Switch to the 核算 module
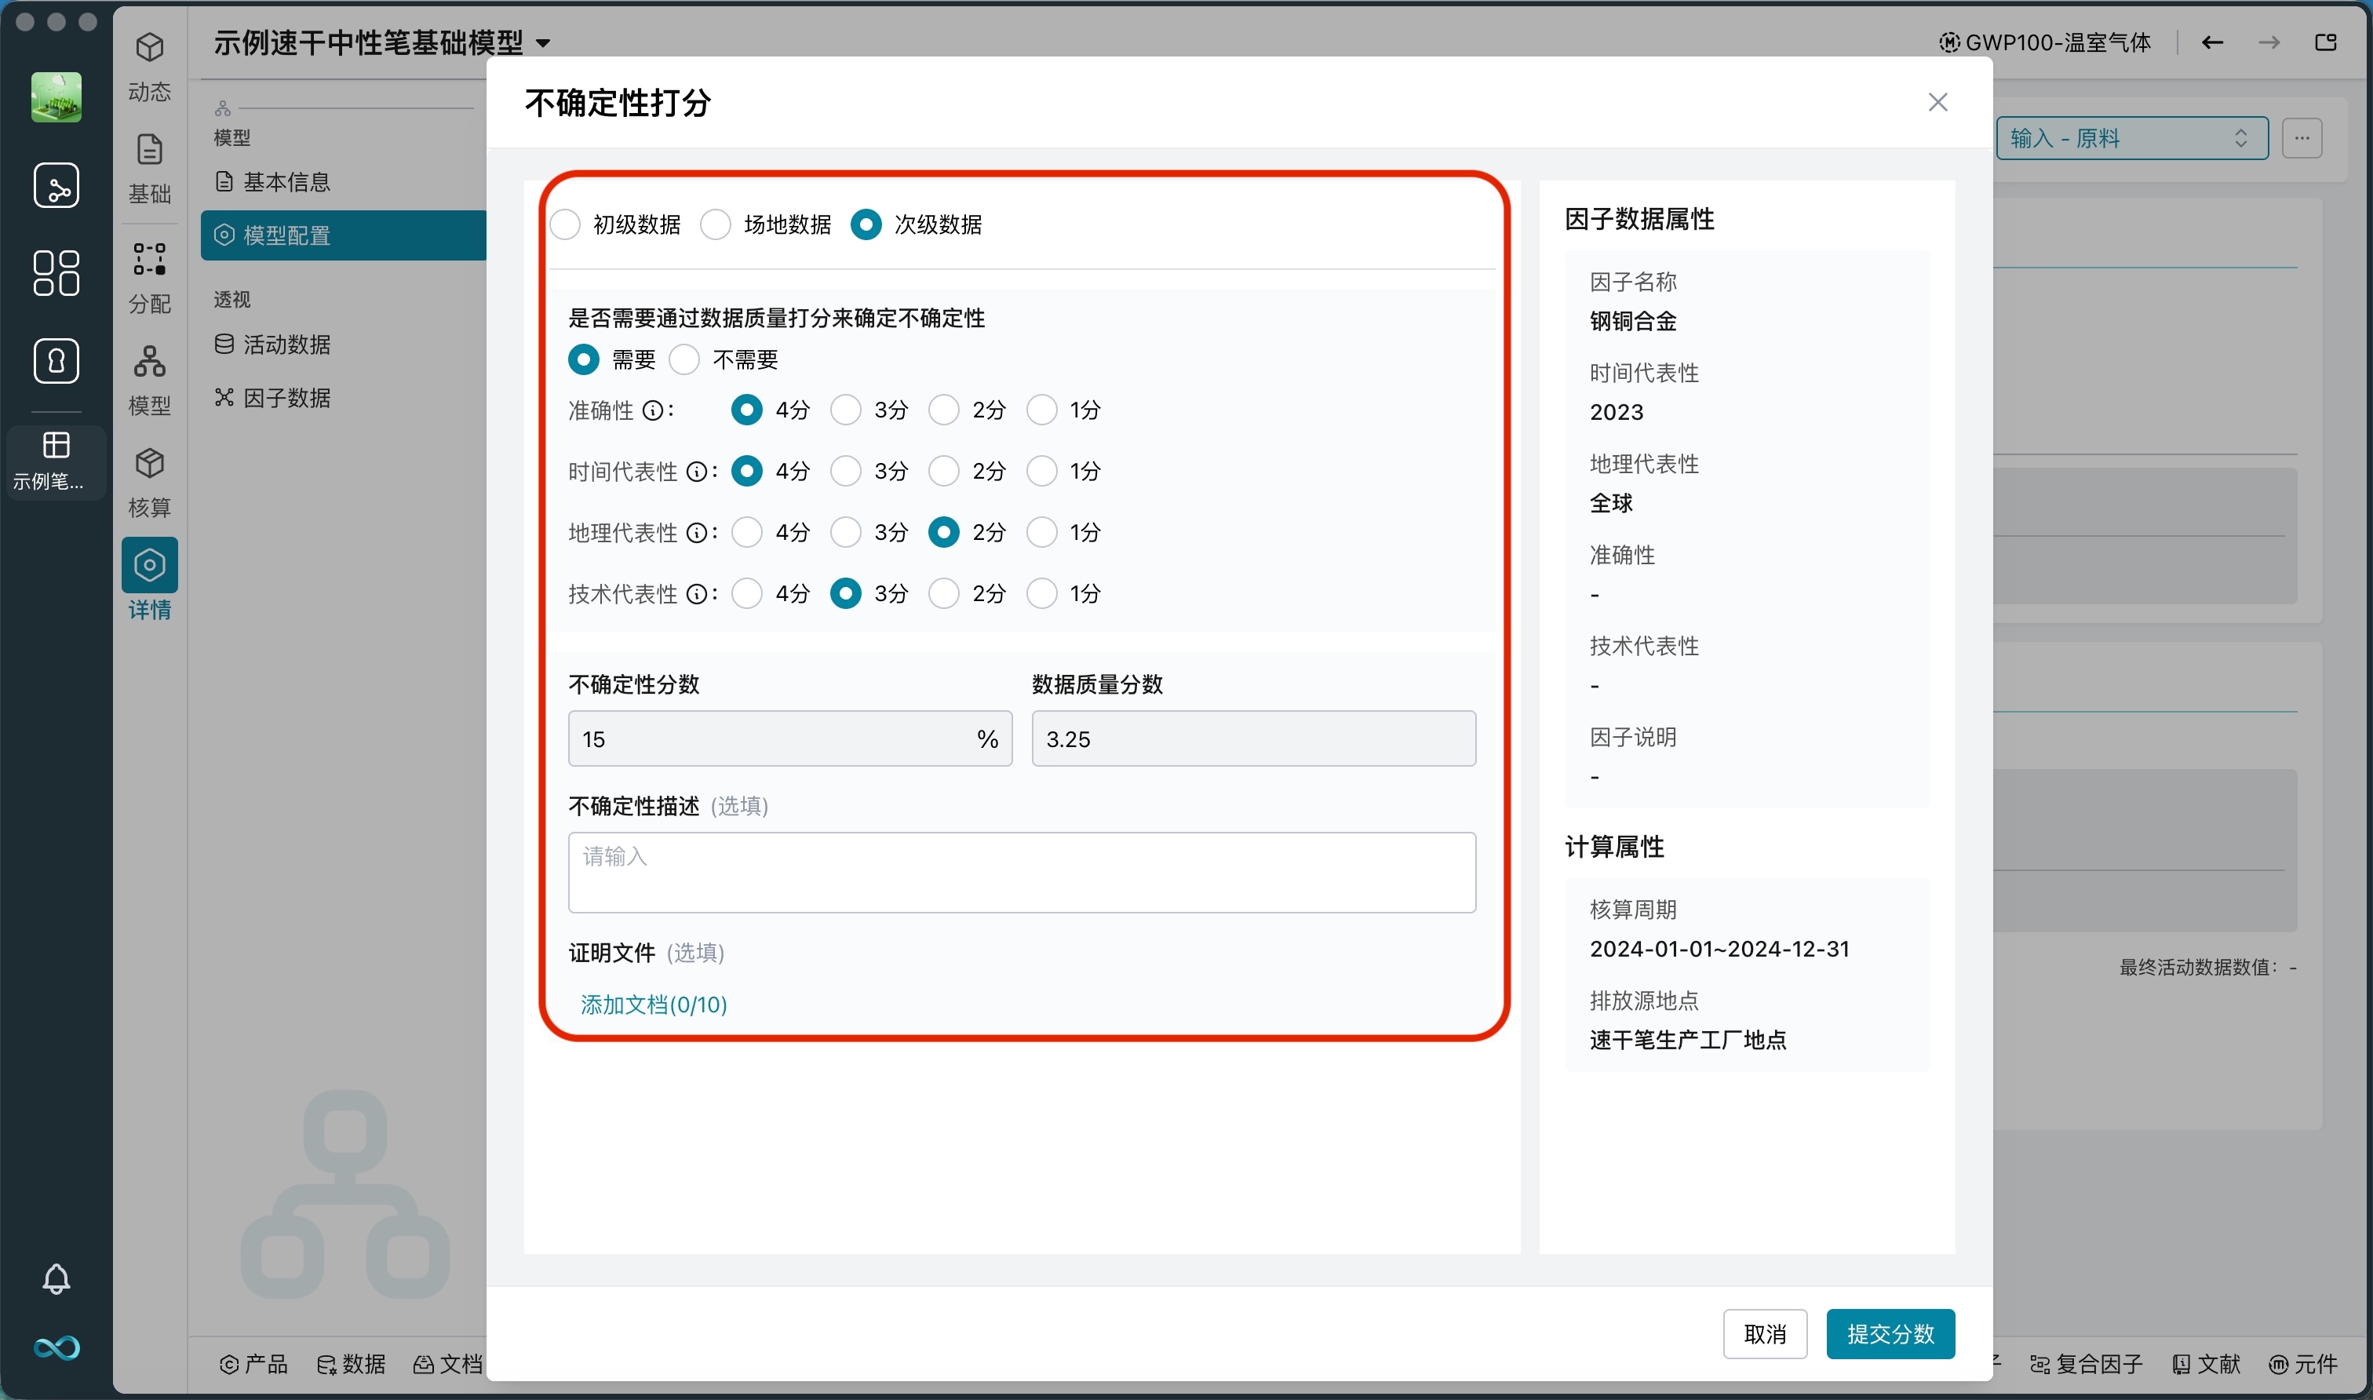2373x1400 pixels. 149,483
